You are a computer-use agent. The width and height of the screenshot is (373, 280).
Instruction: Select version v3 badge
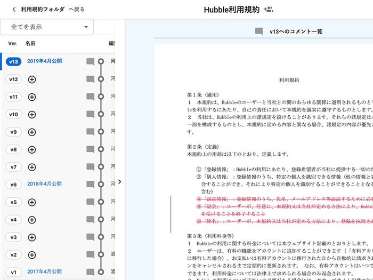click(x=13, y=237)
